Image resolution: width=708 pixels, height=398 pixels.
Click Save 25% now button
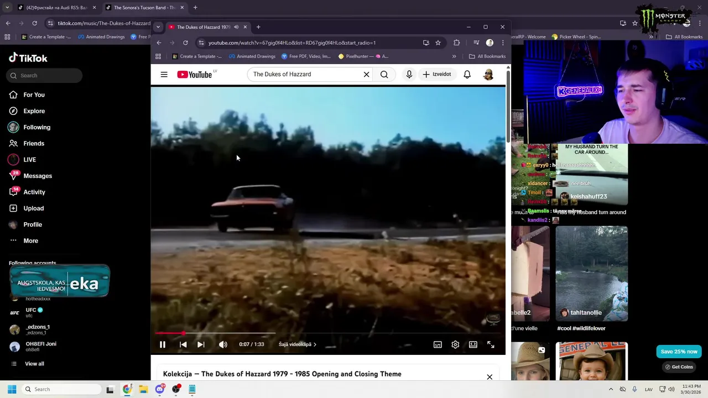[679, 352]
